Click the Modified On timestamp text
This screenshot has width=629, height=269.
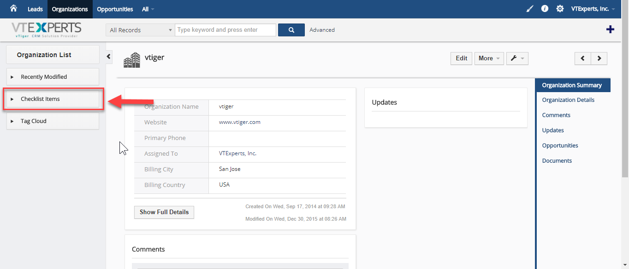296,219
